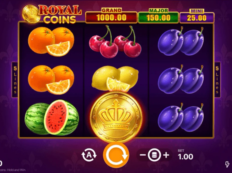Toggle turbo mode lightning bolt icon
Screen dimensions: 232x173
coord(227,164)
